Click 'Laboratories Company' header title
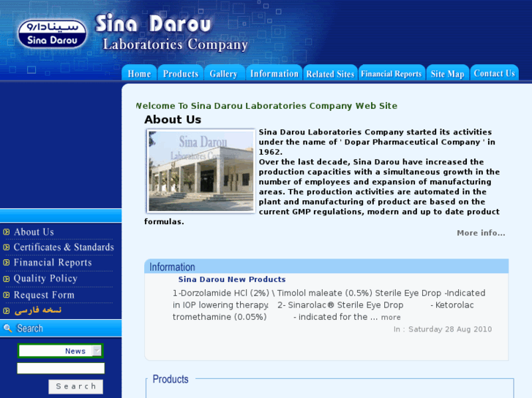 (x=176, y=45)
